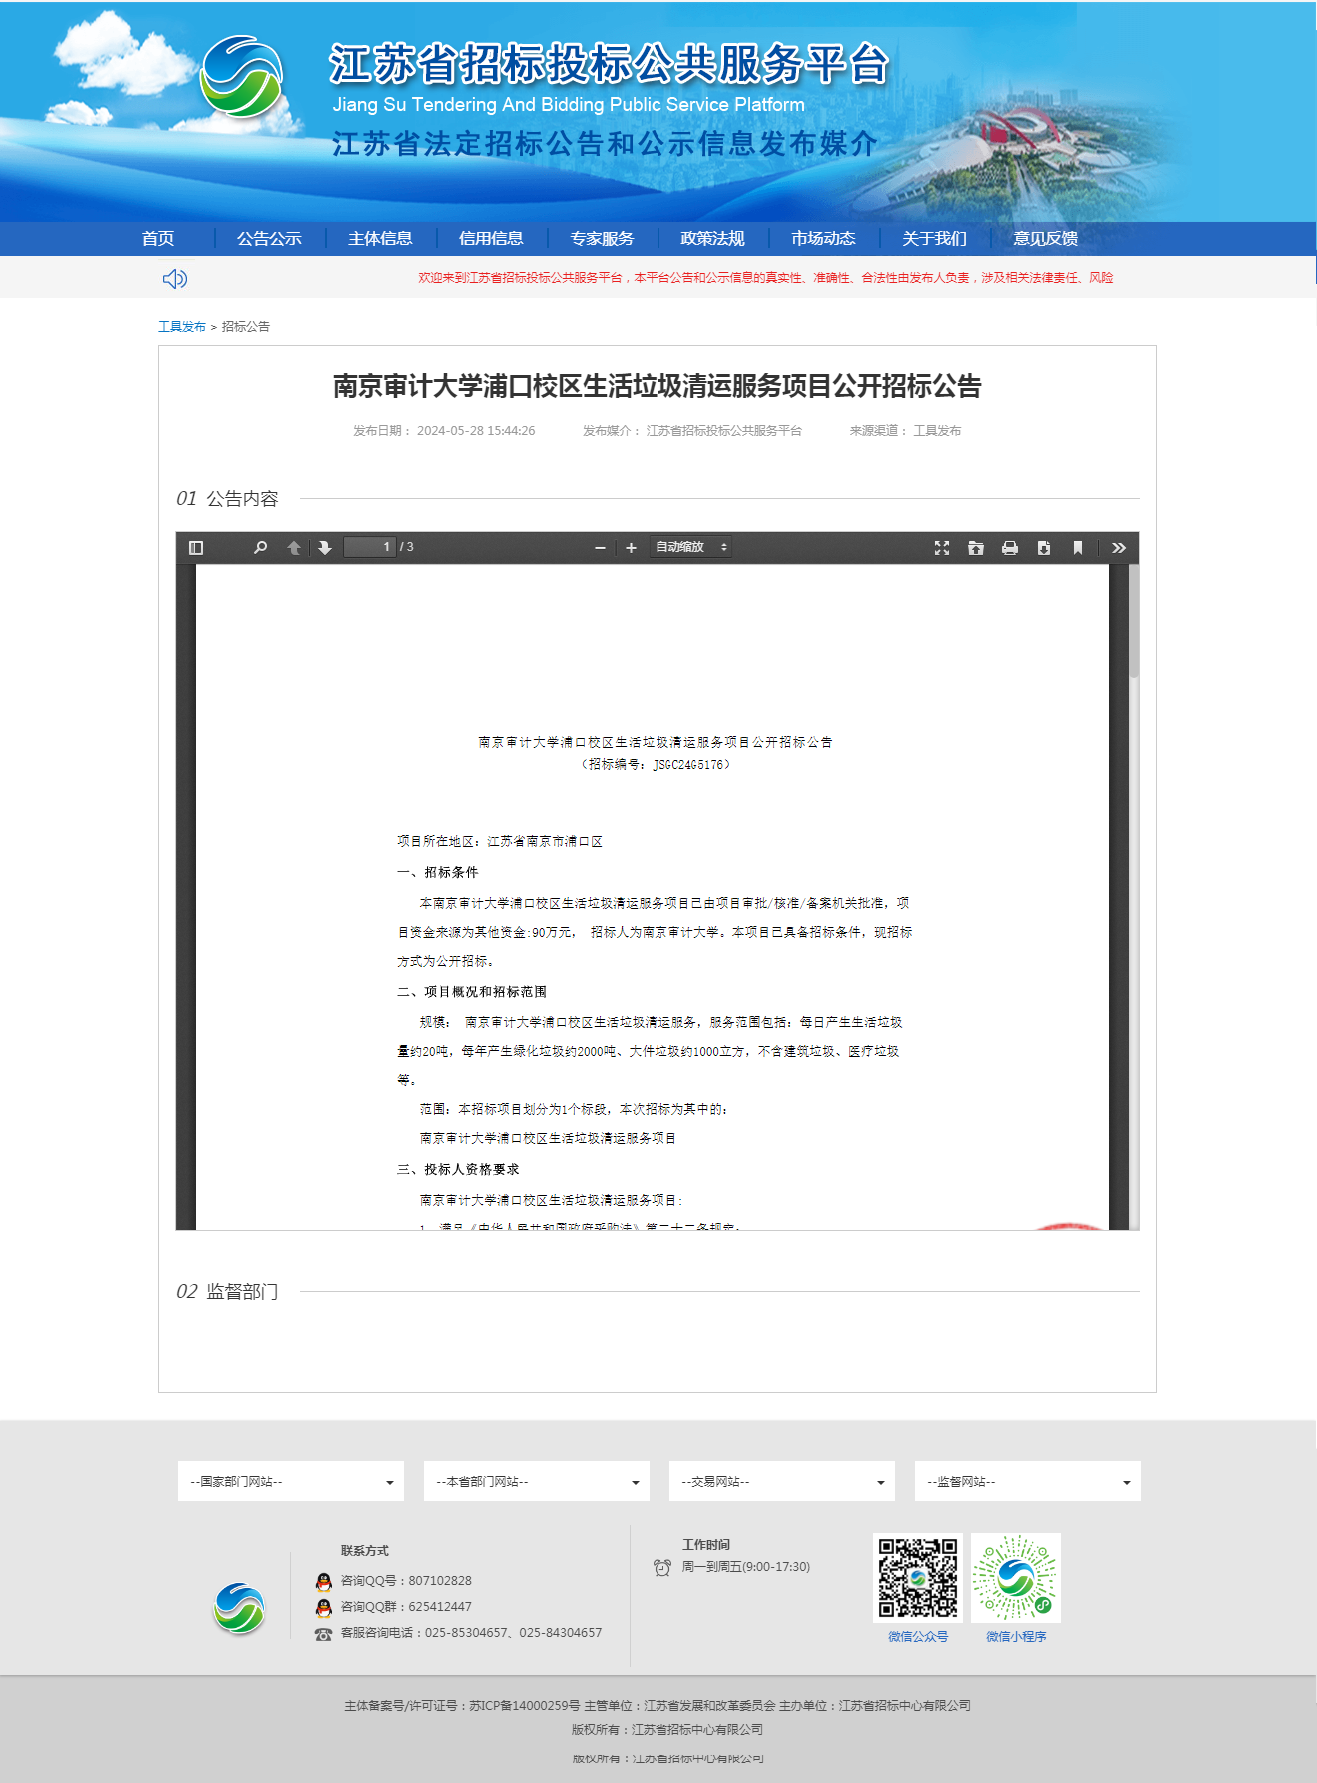The image size is (1317, 1783).
Task: Click the 版权所有：江苏省招标中心有限公司 line
Action: click(x=667, y=1730)
